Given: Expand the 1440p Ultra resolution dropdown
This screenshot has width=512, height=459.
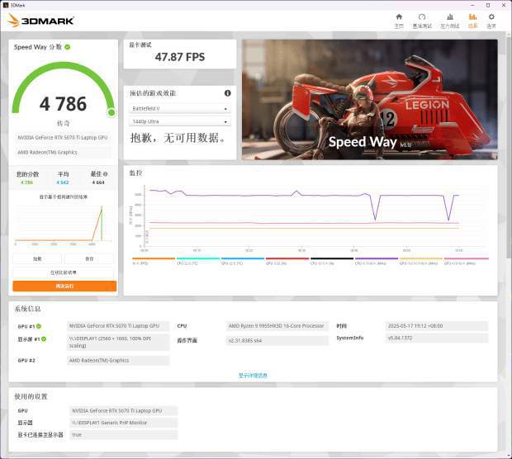Looking at the screenshot, I should pyautogui.click(x=180, y=121).
